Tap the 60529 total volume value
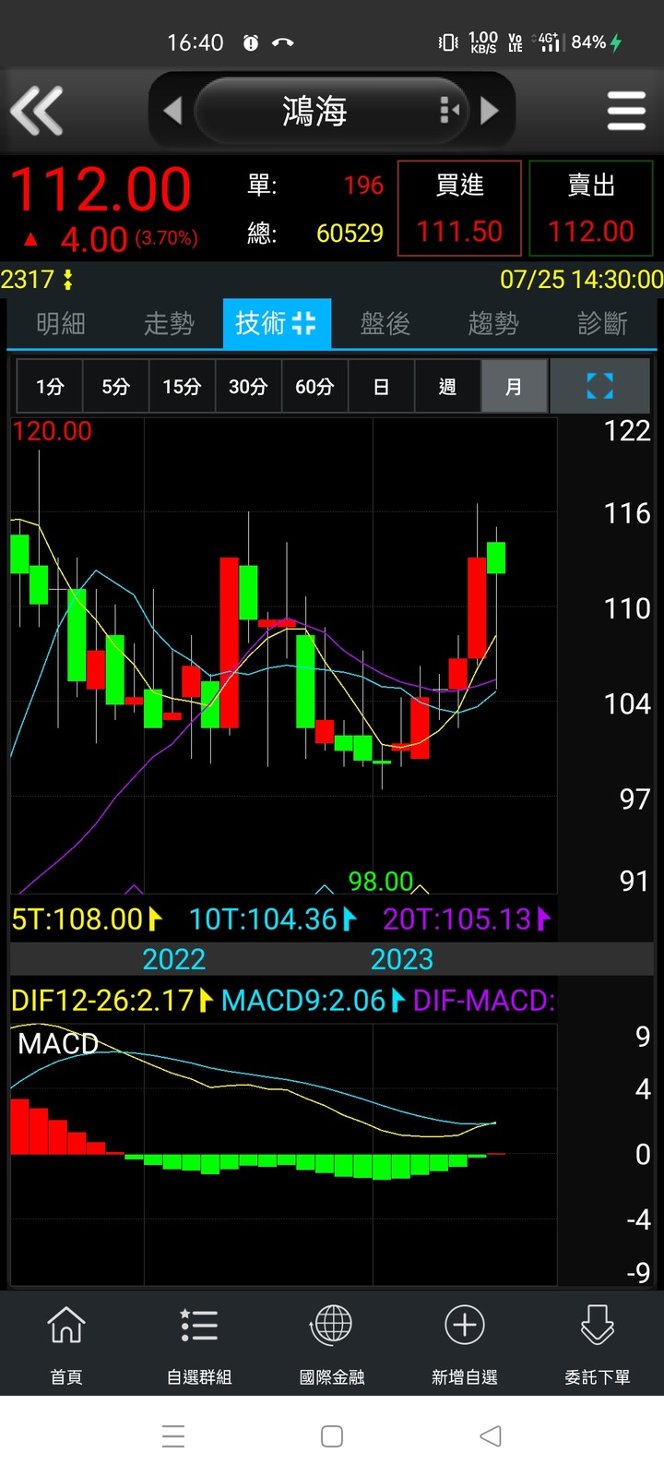664x1477 pixels. 350,233
